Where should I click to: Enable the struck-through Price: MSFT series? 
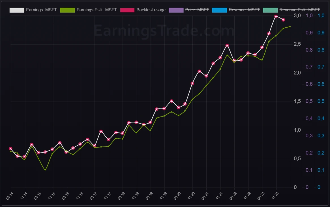[x=197, y=10]
